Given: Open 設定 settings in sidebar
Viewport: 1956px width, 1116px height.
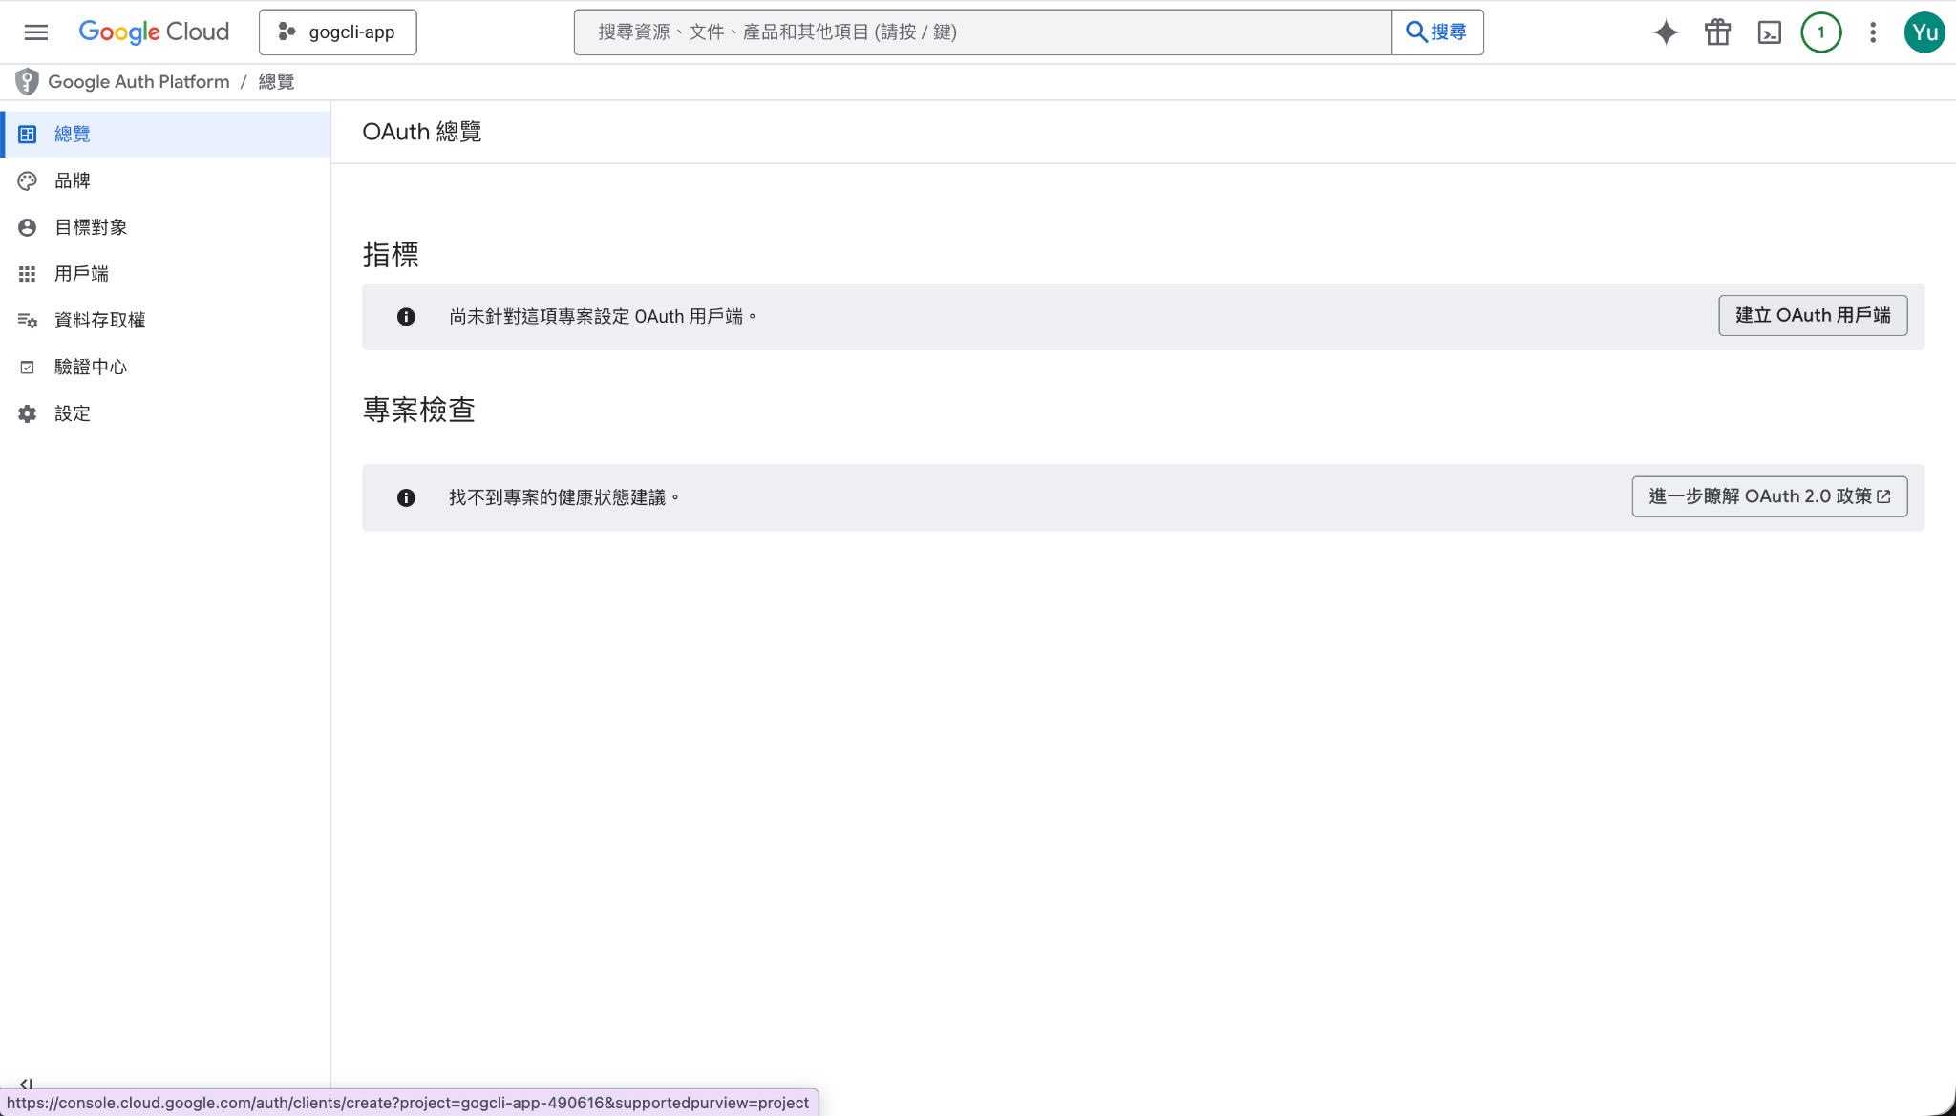Looking at the screenshot, I should pos(73,413).
